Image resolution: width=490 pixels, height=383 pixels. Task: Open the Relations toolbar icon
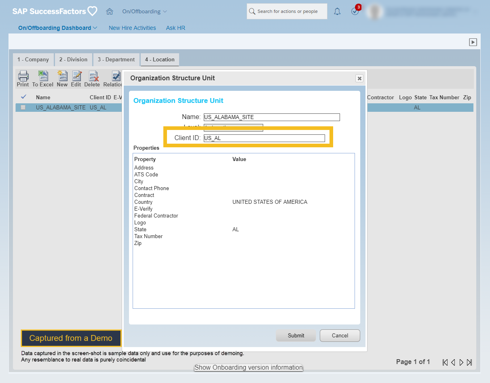pos(113,78)
